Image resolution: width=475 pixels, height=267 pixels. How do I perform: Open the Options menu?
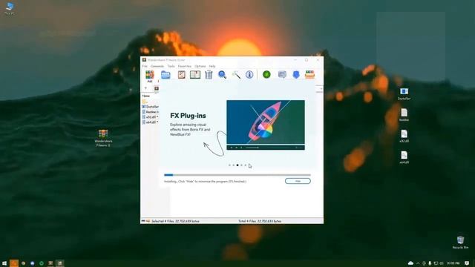200,66
